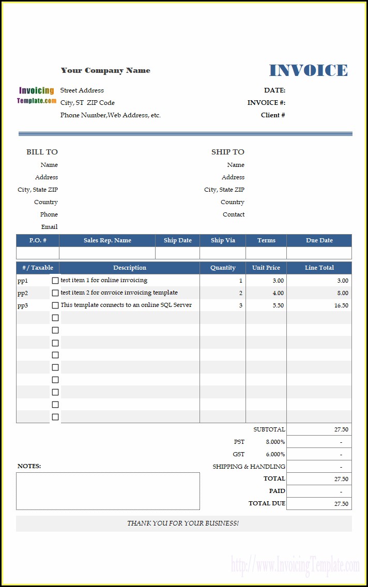The width and height of the screenshot is (368, 587).
Task: Select the description 'test item 1 for online invoicing'
Action: click(x=104, y=280)
